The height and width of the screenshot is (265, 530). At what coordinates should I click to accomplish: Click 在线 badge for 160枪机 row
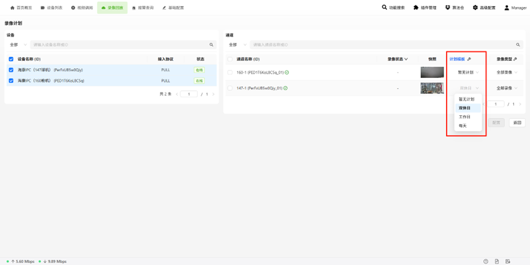click(x=199, y=81)
